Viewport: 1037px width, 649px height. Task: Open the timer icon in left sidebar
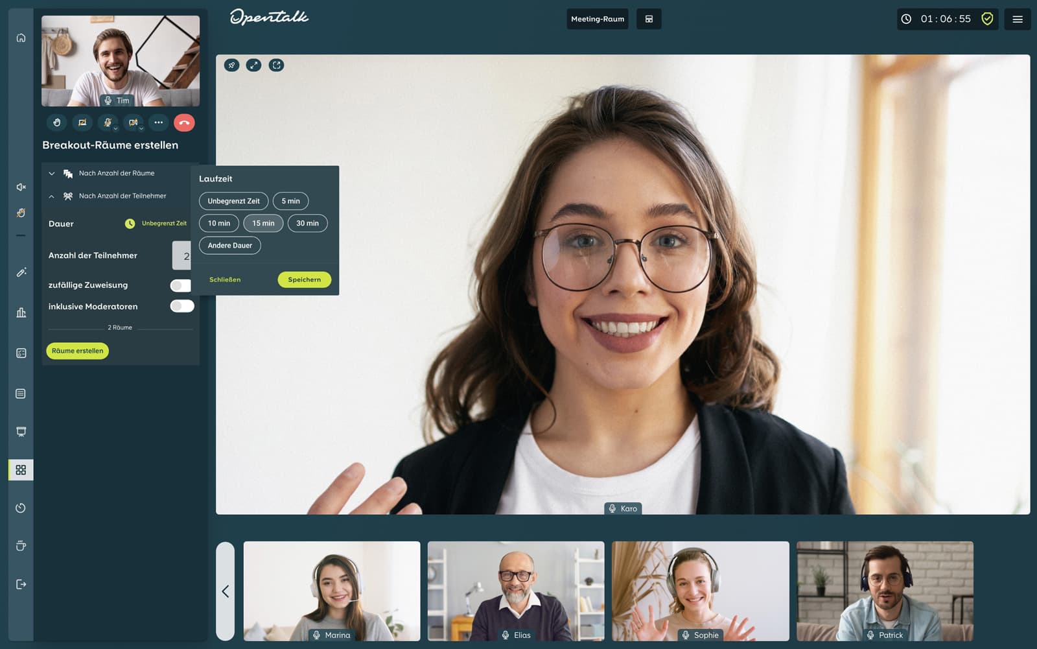pyautogui.click(x=21, y=508)
